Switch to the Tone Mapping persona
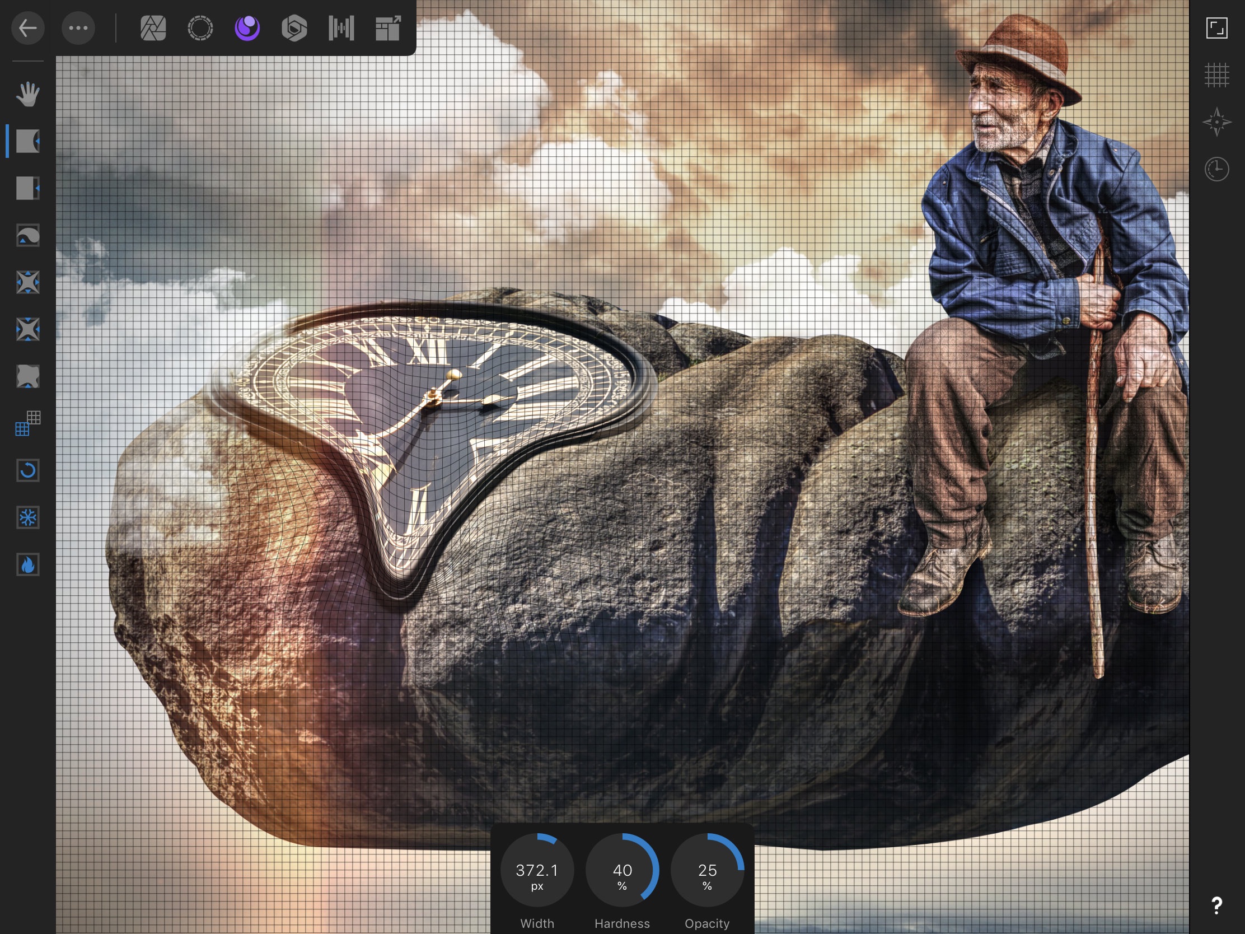This screenshot has height=934, width=1245. [x=341, y=28]
